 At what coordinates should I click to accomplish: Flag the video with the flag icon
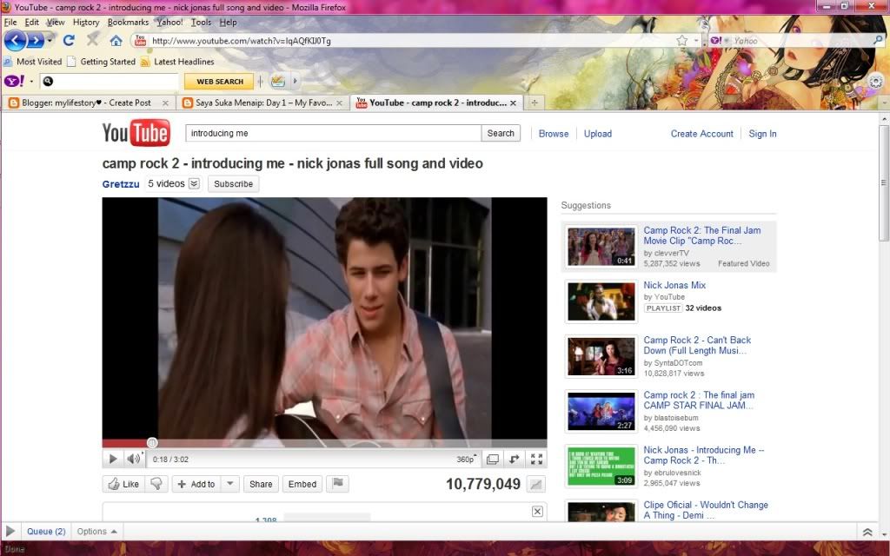tap(337, 483)
